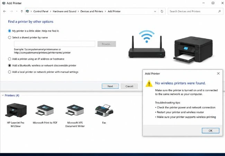Image resolution: width=225 pixels, height=156 pixels.
Task: Click the Add Printer title bar icon
Action: (x=4, y=3)
